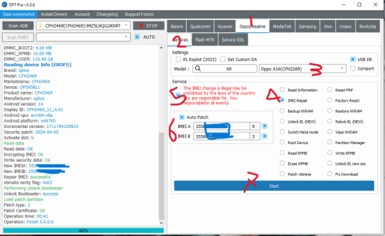Choose Wipe NVRAM option

click(x=330, y=132)
